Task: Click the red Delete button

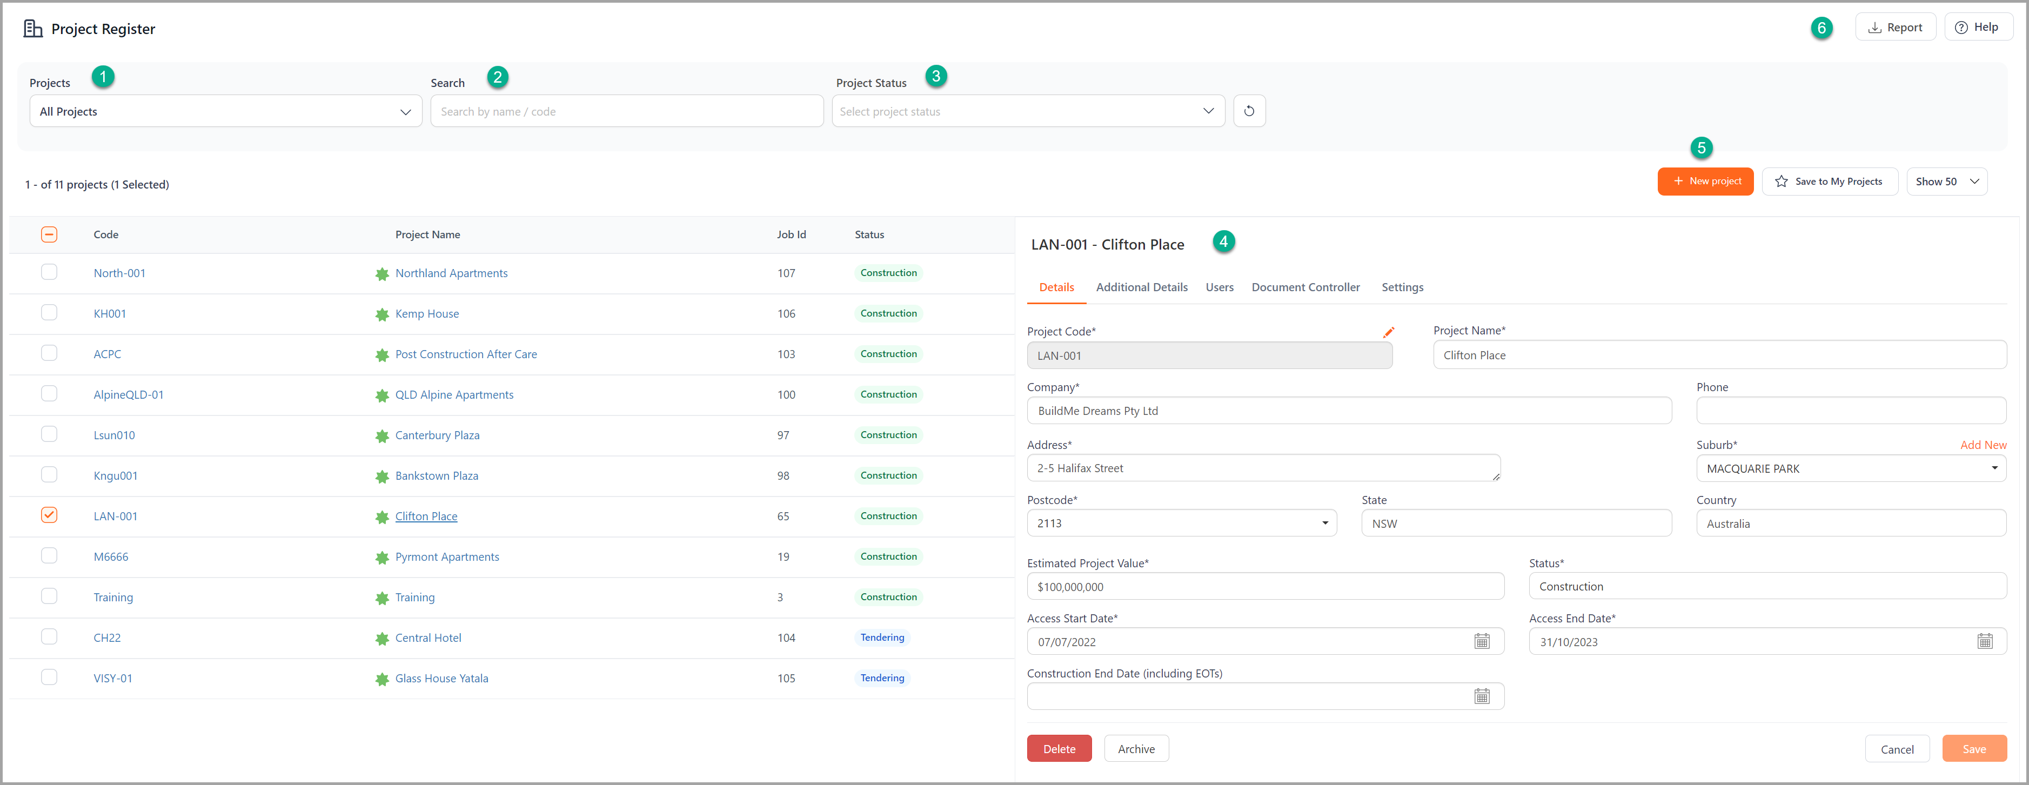Action: point(1059,749)
